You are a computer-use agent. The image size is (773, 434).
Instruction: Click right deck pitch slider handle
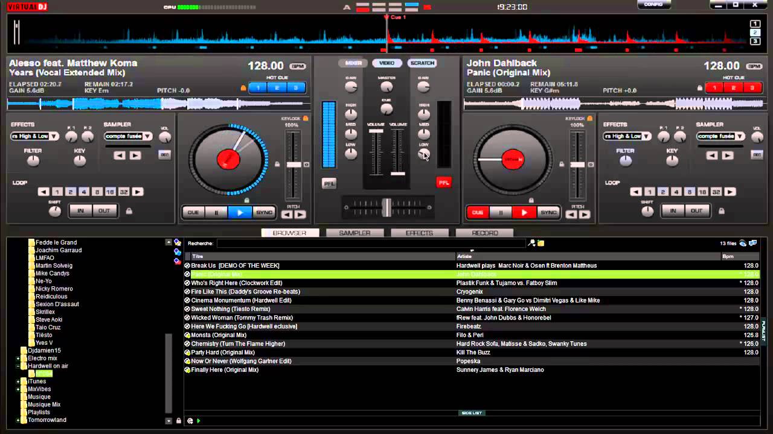(577, 165)
